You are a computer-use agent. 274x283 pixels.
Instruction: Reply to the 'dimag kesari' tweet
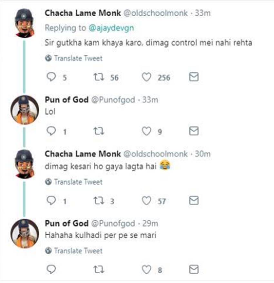[52, 201]
